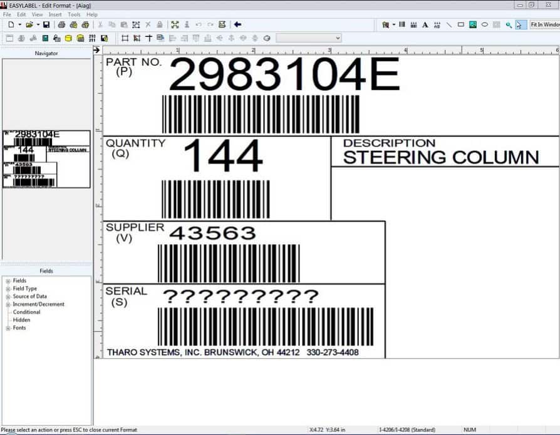Click the Undo icon
This screenshot has height=435, width=560.
199,24
